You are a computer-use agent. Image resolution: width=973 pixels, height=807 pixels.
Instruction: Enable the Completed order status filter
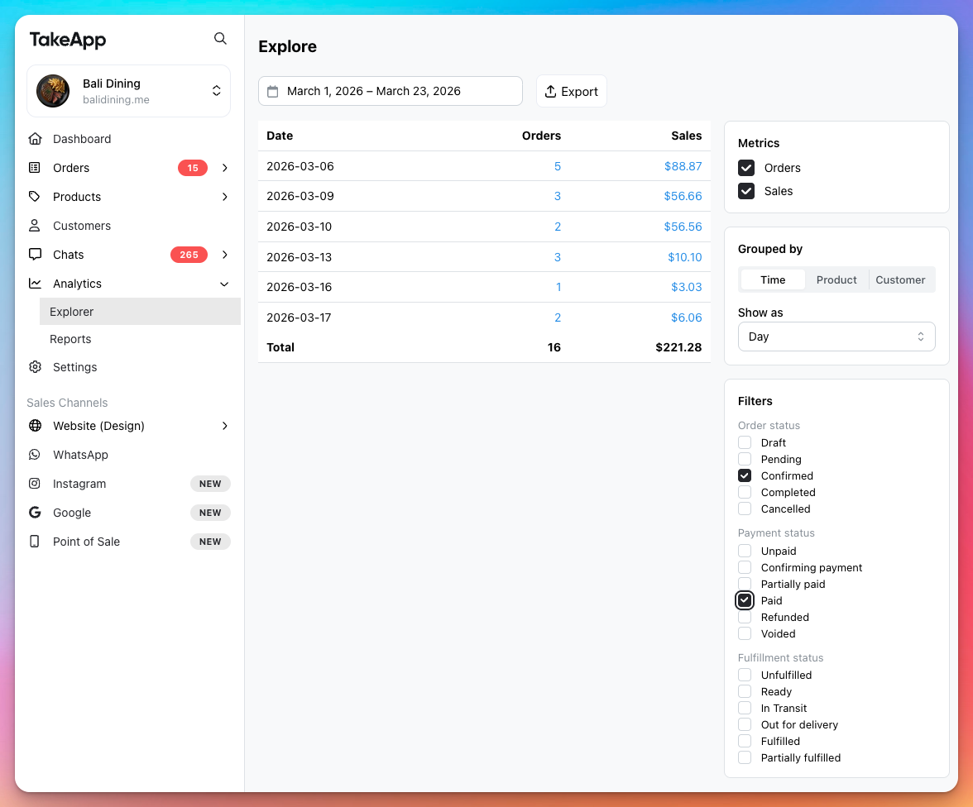pos(745,492)
